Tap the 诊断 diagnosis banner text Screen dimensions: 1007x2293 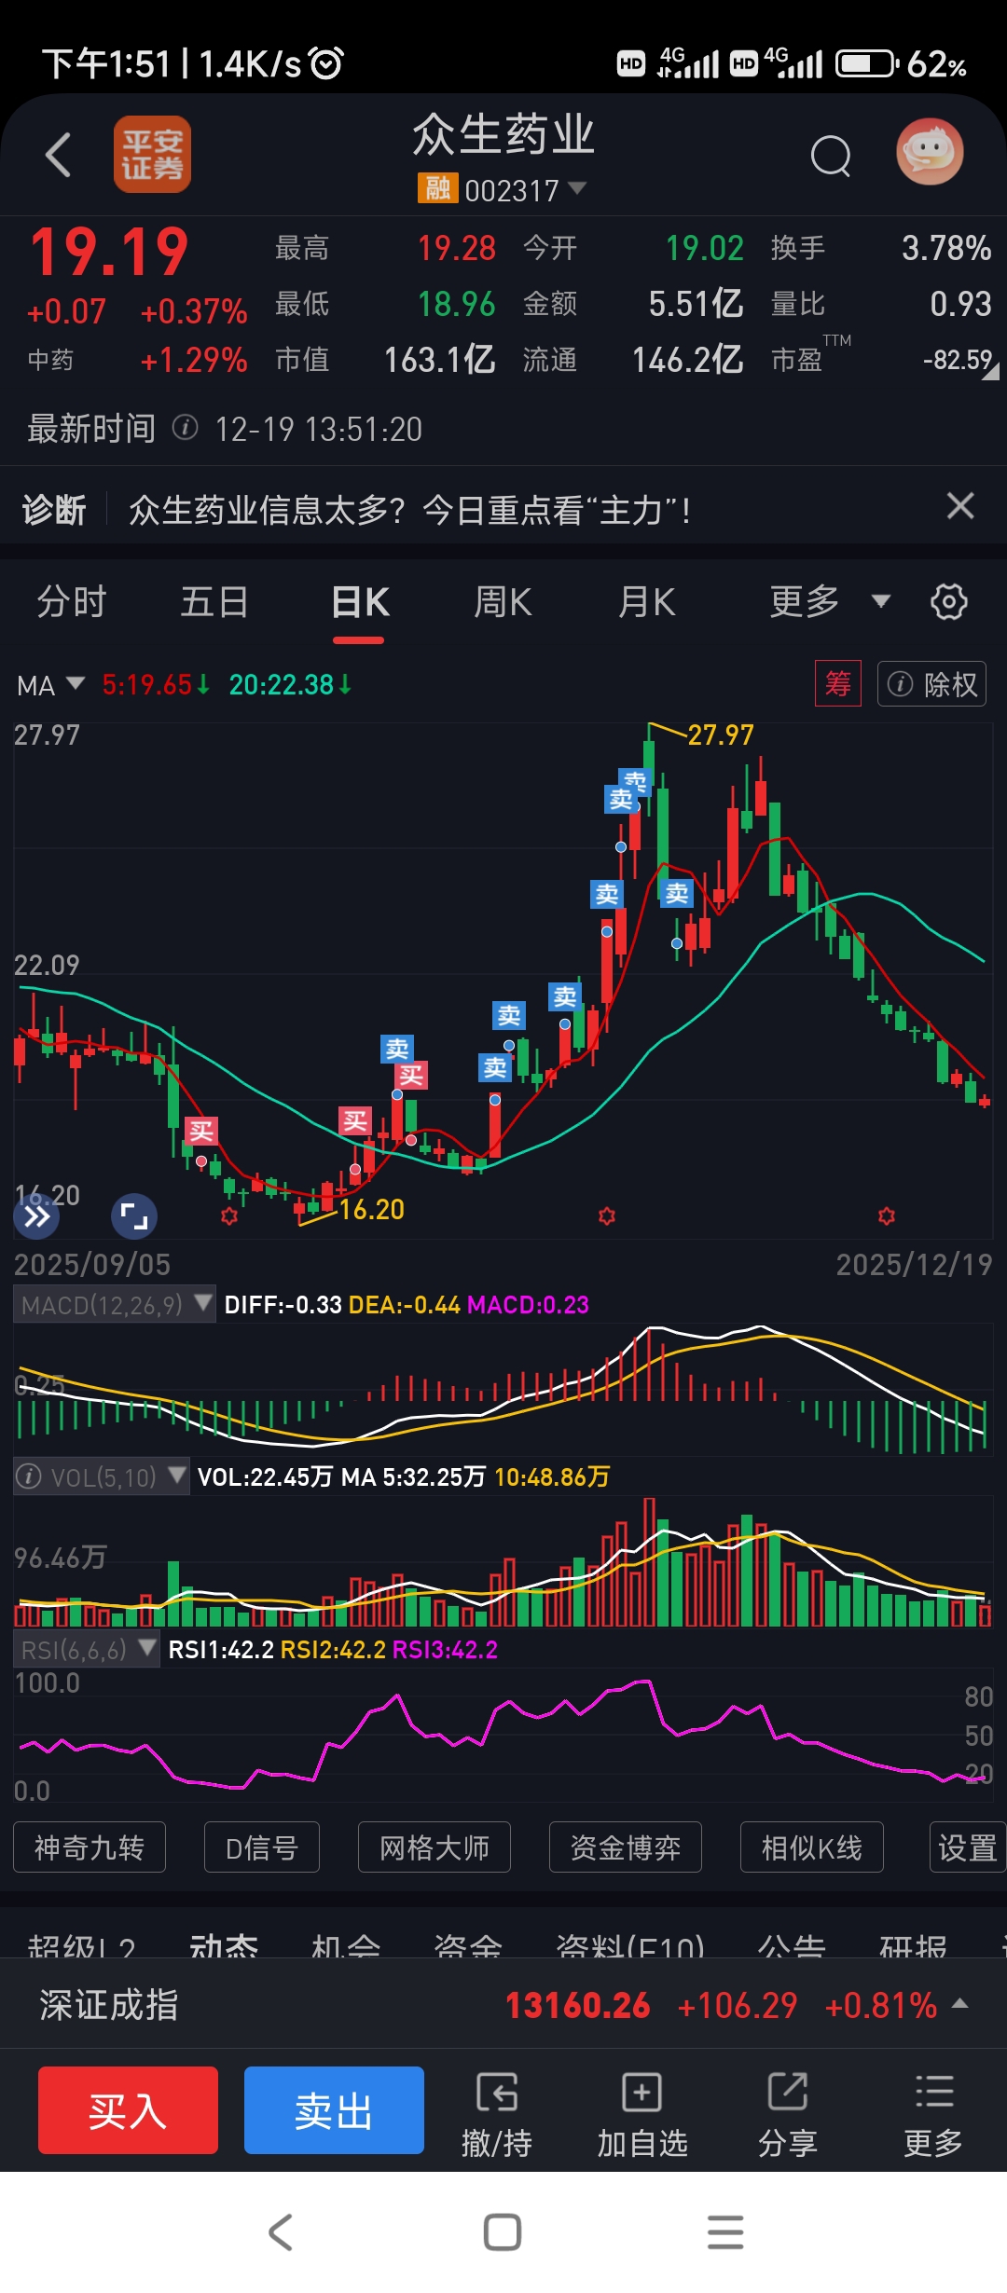point(54,510)
